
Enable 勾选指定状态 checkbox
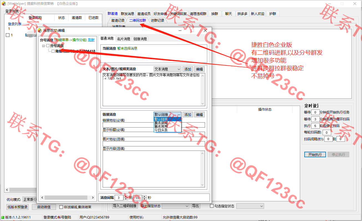(x=212, y=206)
